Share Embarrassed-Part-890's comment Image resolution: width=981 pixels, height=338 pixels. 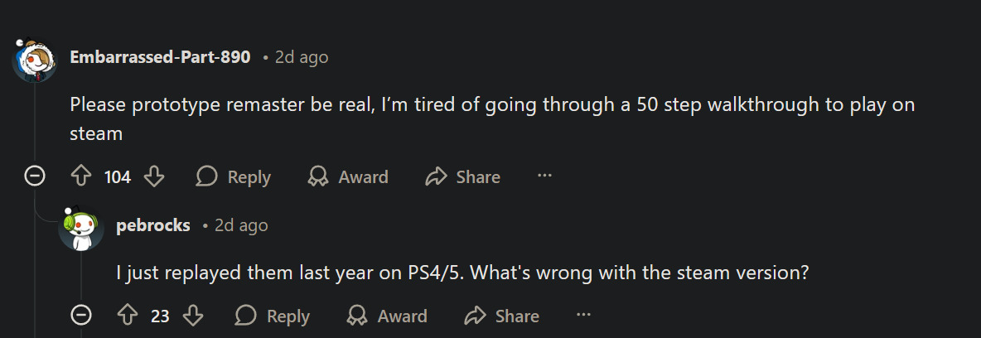[462, 176]
